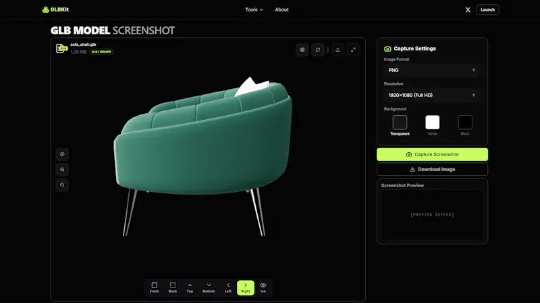
Task: Click the GLBKit logo
Action: (x=55, y=9)
